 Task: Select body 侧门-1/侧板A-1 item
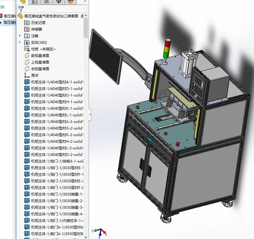(x=54, y=161)
